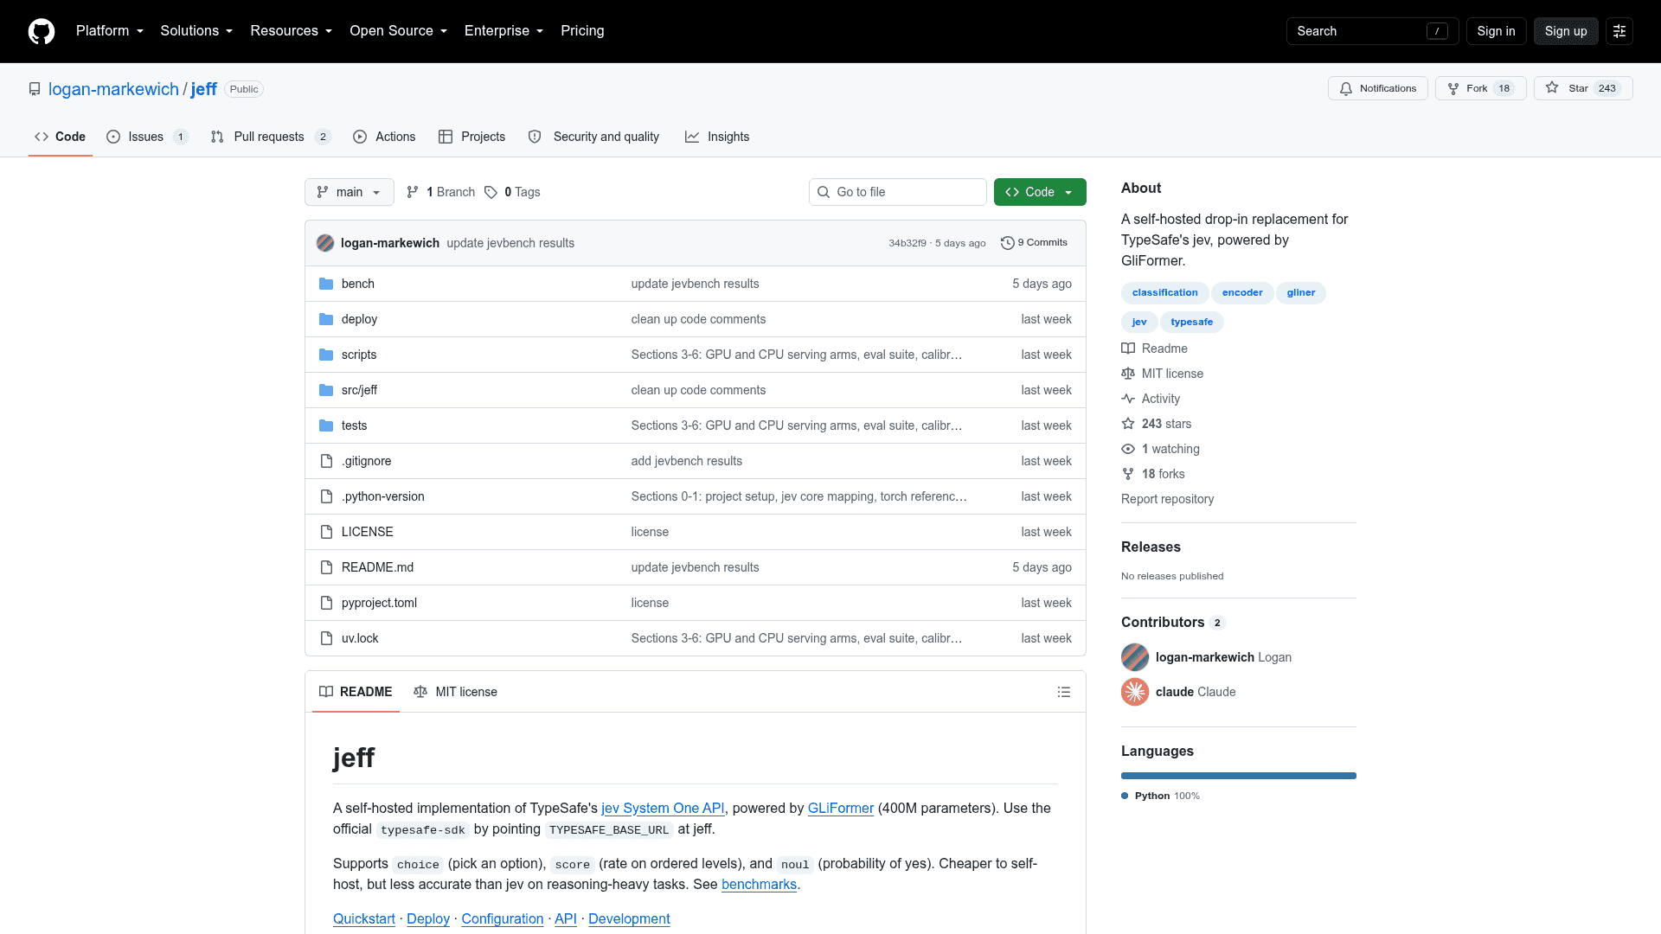The image size is (1661, 934).
Task: Click the uv.lock file icon
Action: pos(326,638)
